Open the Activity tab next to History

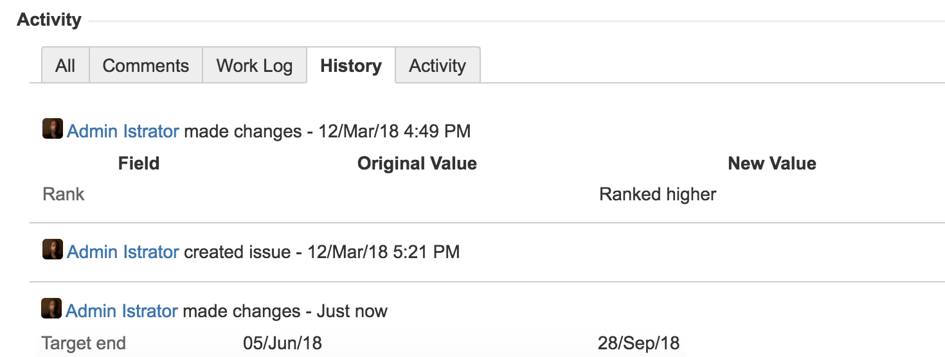(x=438, y=65)
